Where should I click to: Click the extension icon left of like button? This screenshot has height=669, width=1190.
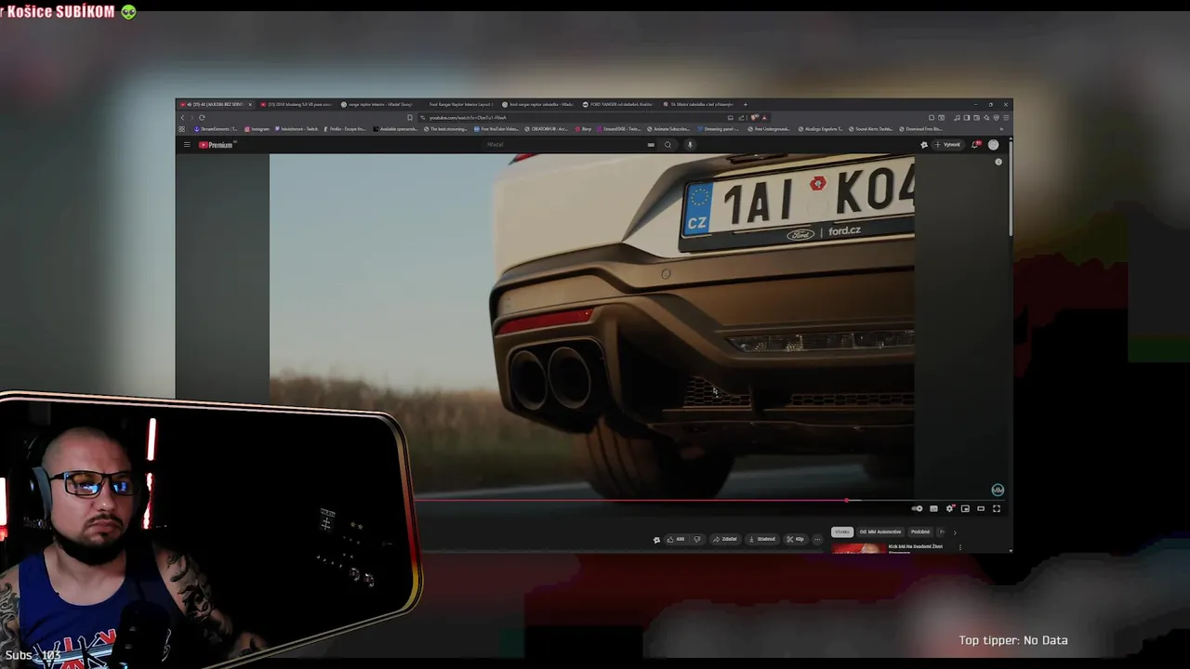[656, 539]
